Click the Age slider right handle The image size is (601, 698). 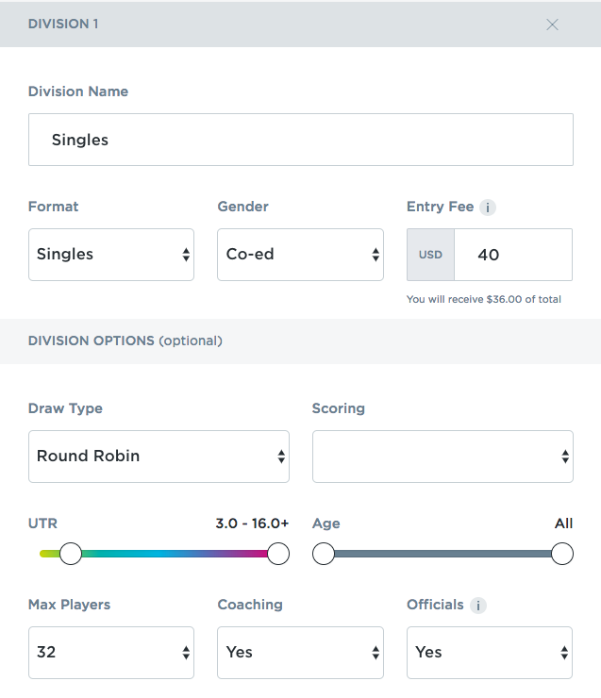tap(562, 554)
